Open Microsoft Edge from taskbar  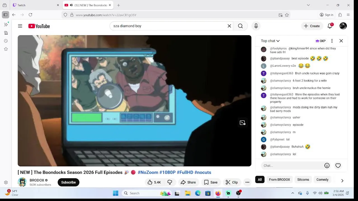pyautogui.click(x=198, y=193)
